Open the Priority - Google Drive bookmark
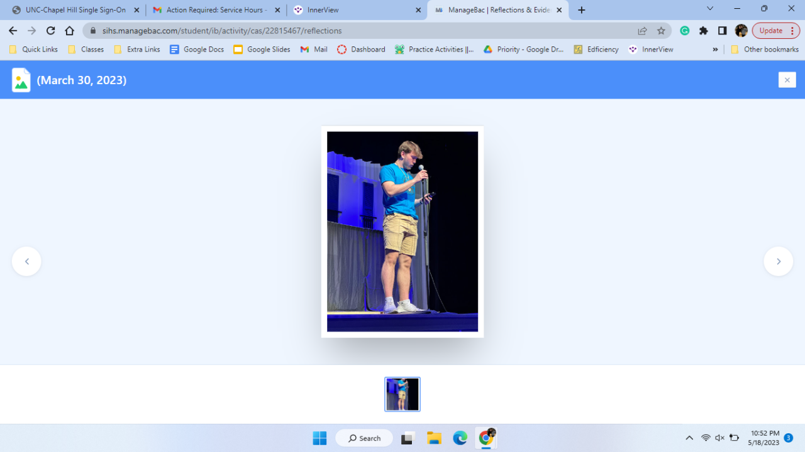Screen dimensions: 805x452 pos(523,50)
